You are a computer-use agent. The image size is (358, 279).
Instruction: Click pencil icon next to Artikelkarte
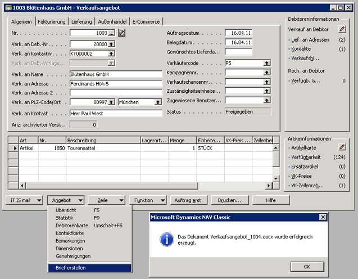[342, 147]
